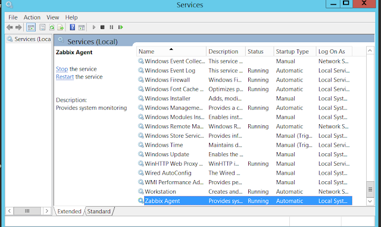Click Network S... logon of Workstation

tap(333, 191)
